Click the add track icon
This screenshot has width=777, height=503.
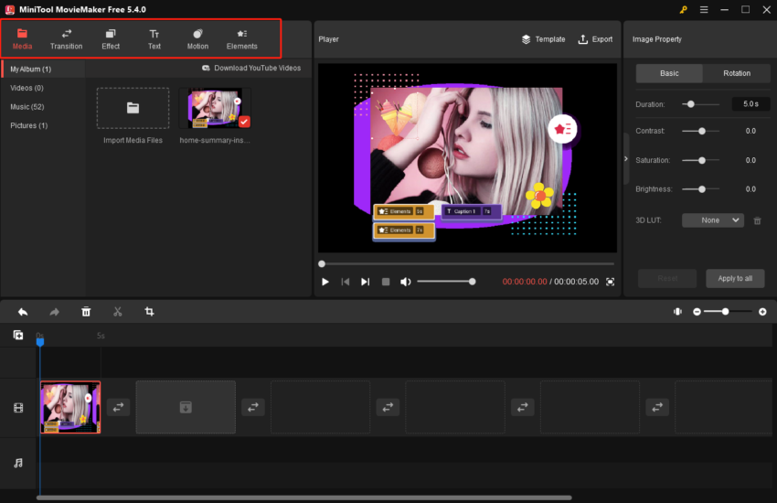(x=18, y=336)
